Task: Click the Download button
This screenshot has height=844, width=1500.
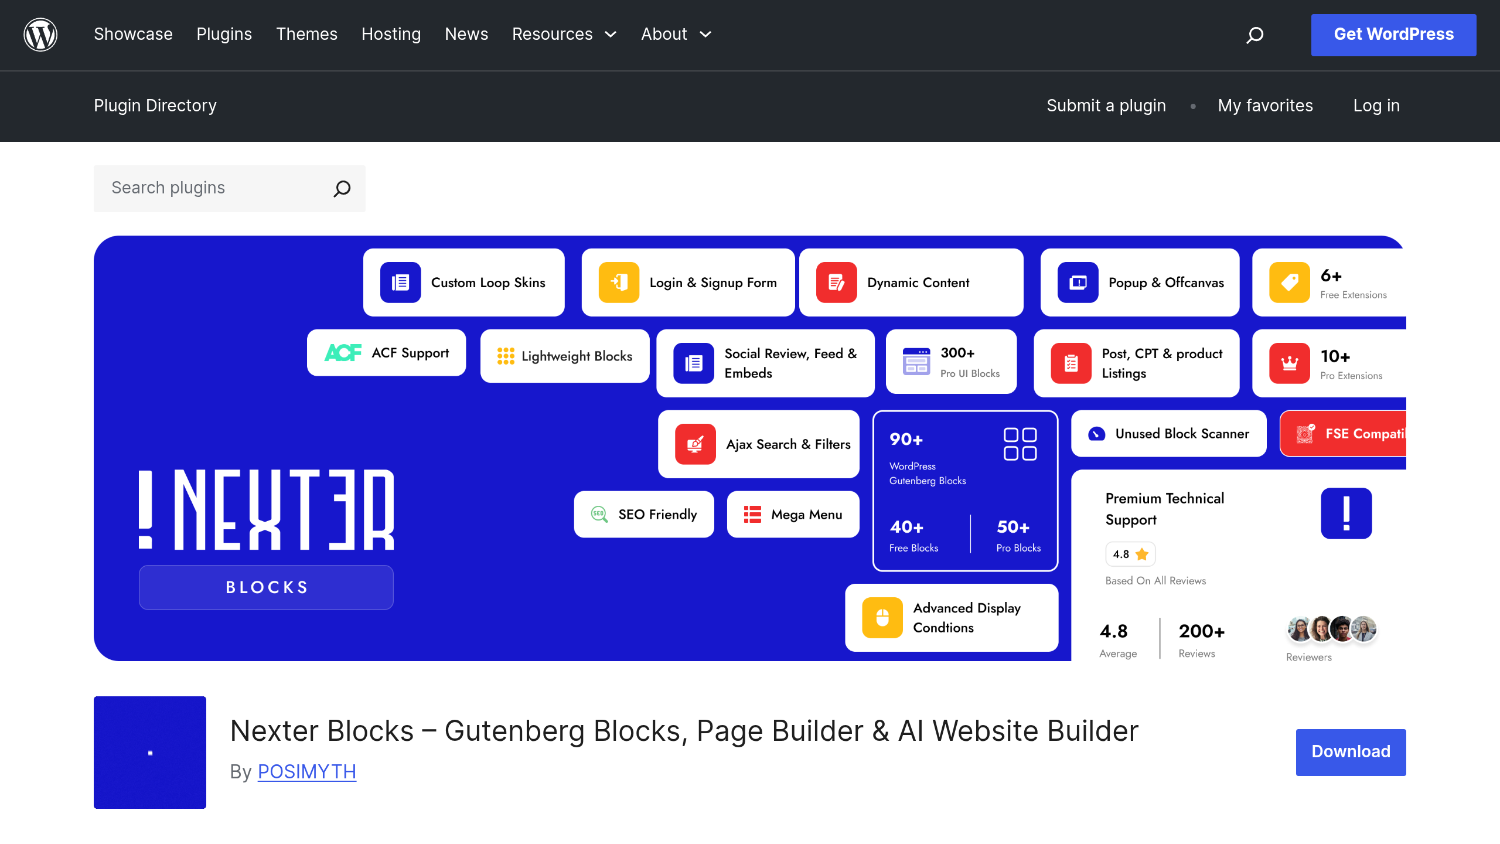Action: [1351, 752]
